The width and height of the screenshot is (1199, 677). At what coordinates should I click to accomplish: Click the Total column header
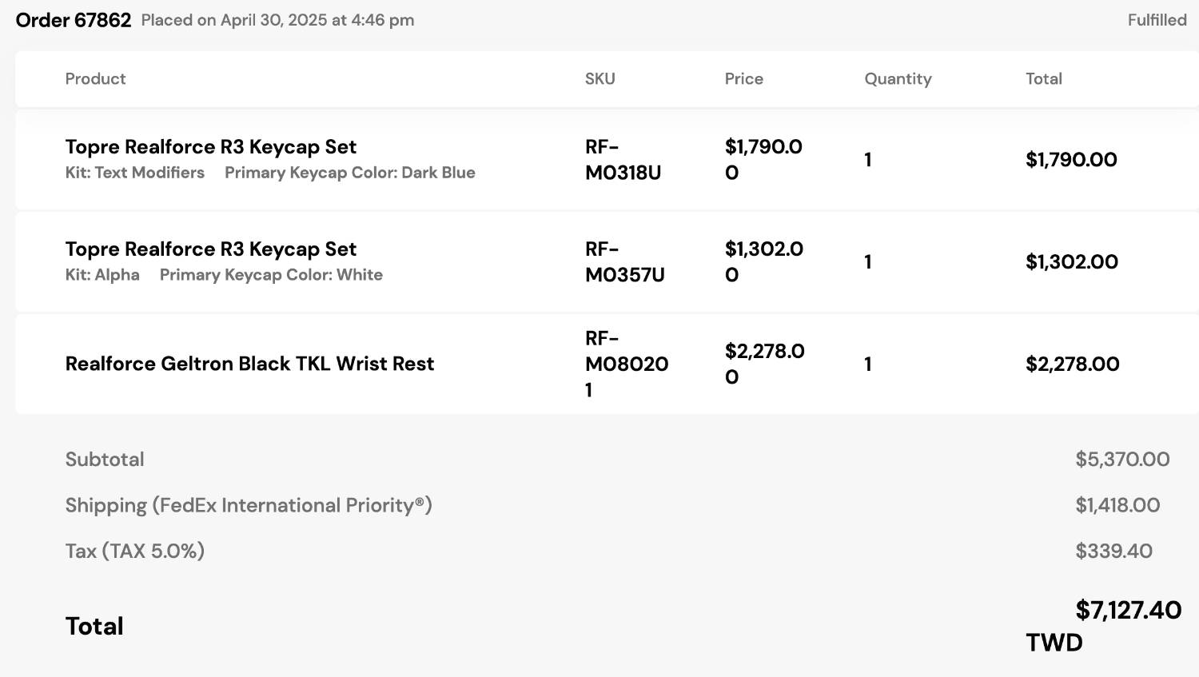click(x=1043, y=78)
